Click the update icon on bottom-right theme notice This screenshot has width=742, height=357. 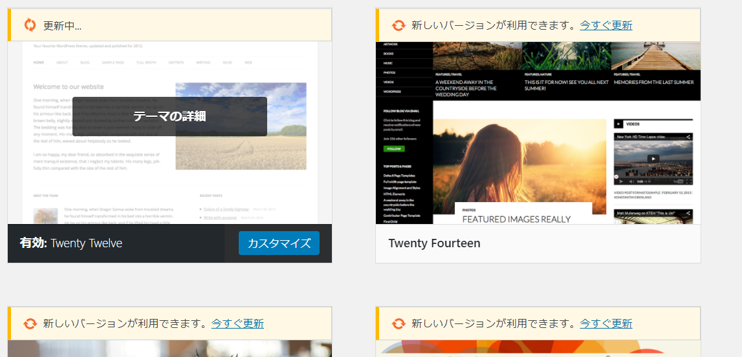398,323
